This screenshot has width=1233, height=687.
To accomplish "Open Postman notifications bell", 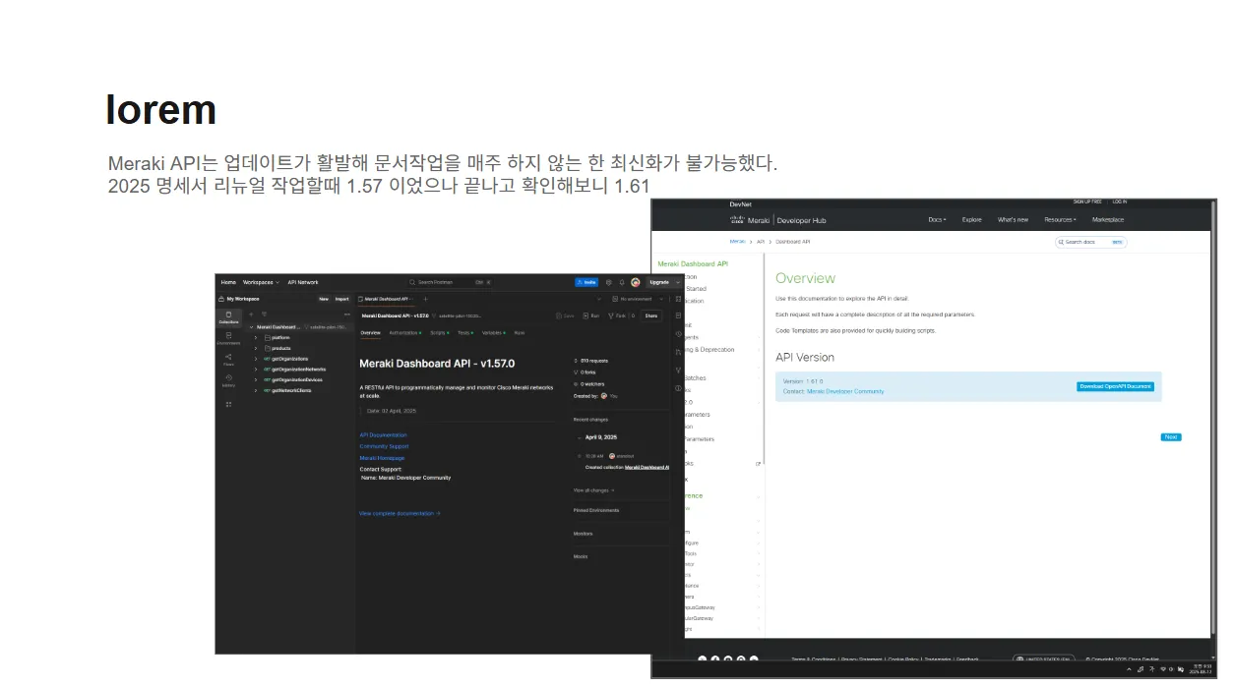I will [622, 282].
